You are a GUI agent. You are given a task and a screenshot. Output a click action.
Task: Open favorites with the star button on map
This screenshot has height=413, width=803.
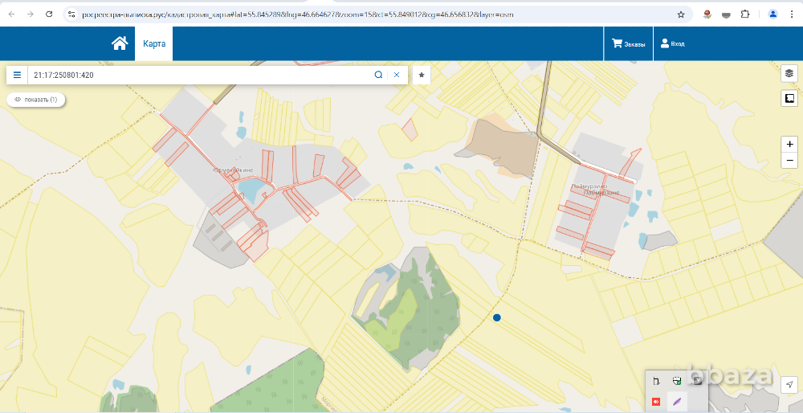(x=422, y=75)
